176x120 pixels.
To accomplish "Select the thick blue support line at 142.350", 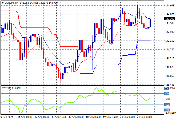I will pos(144,41).
